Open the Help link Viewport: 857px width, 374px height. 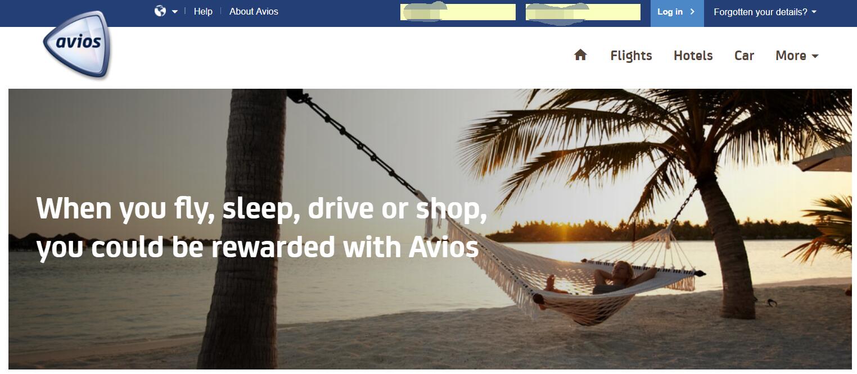click(x=203, y=11)
